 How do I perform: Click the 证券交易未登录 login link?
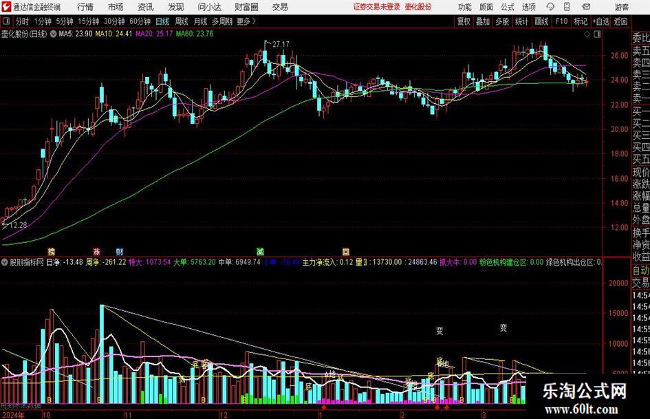pyautogui.click(x=377, y=7)
